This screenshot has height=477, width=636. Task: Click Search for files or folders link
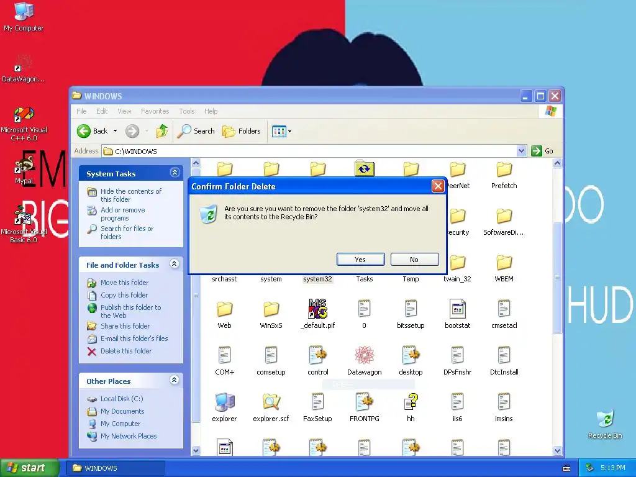127,232
